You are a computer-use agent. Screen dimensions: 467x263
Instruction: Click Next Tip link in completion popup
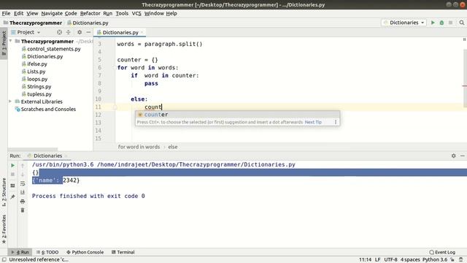coord(313,122)
